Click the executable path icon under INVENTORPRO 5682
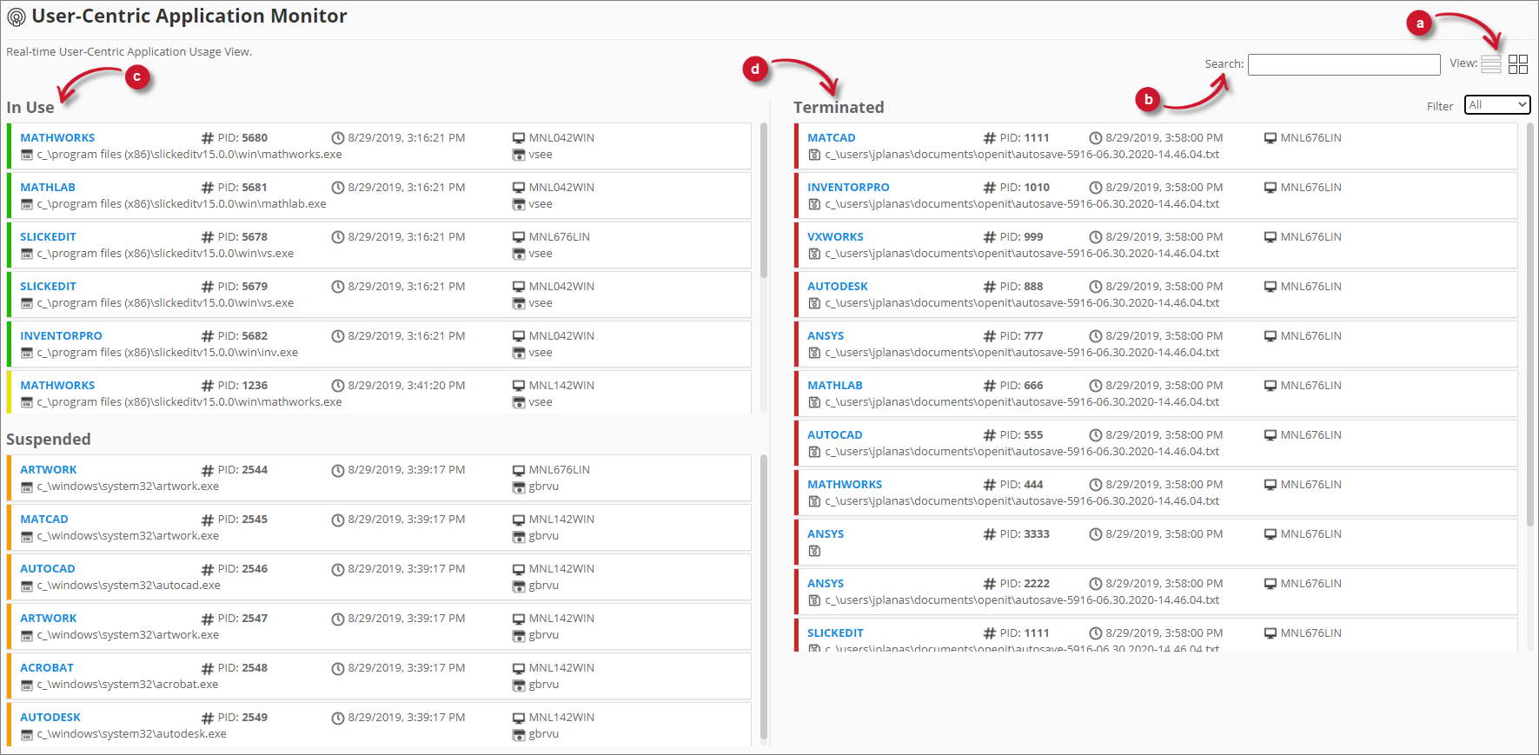Viewport: 1539px width, 755px height. point(27,353)
